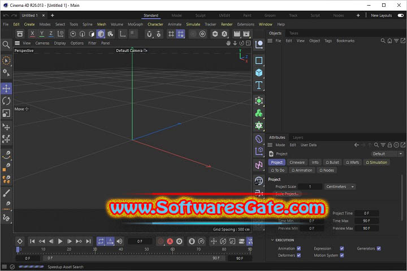Open the Attributes hamburger menu

click(270, 145)
